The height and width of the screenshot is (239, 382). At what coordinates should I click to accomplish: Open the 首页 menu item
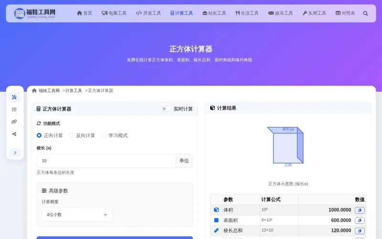[85, 13]
